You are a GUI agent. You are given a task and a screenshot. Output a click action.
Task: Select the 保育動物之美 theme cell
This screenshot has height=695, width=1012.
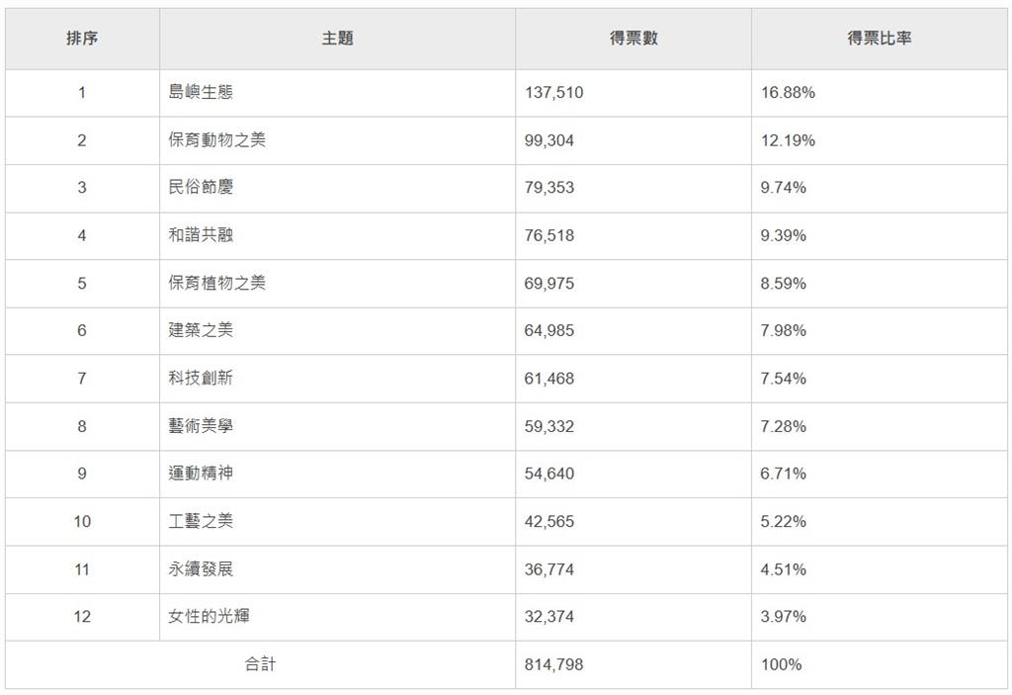click(216, 140)
